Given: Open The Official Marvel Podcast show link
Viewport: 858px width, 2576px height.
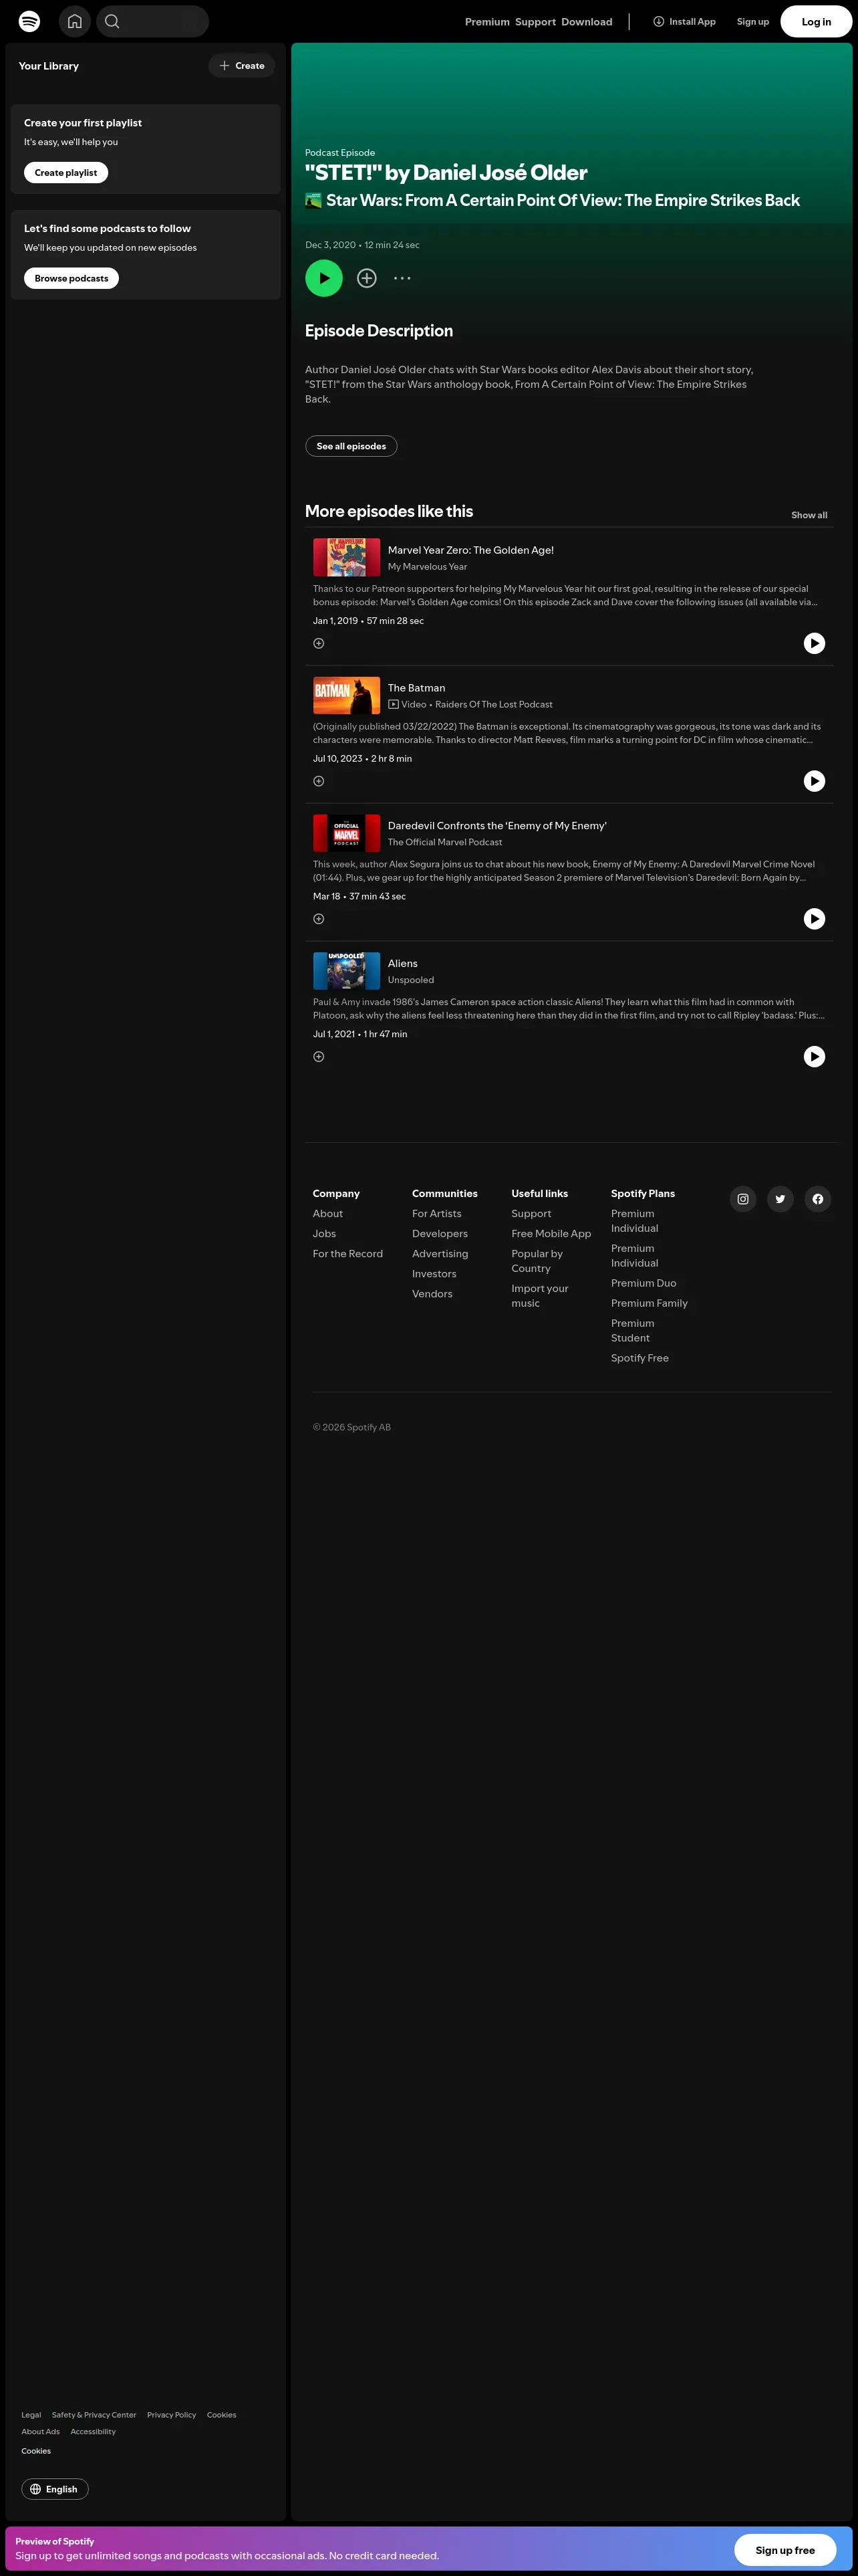Looking at the screenshot, I should [446, 843].
